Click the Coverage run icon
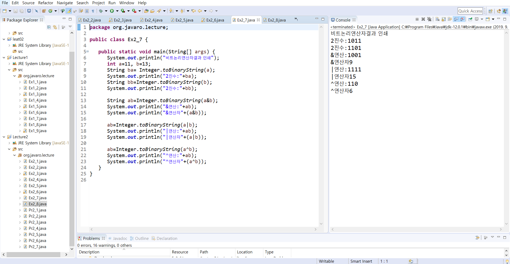 coord(123,11)
